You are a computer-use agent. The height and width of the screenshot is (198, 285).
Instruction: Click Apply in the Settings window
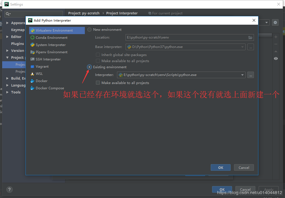point(269,189)
